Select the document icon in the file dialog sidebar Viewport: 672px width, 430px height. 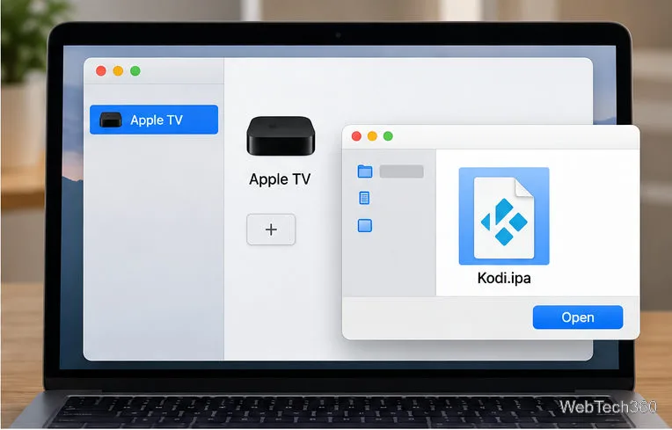point(364,198)
